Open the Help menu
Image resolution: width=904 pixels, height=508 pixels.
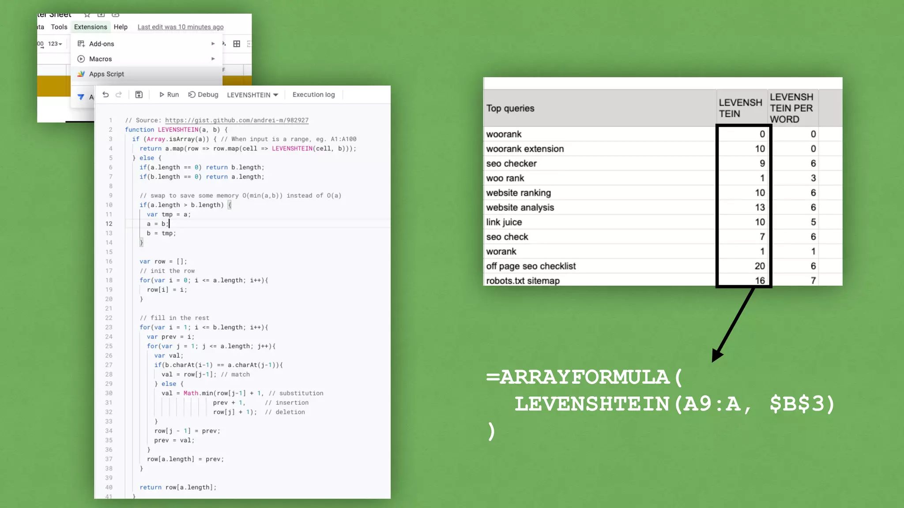click(x=121, y=27)
